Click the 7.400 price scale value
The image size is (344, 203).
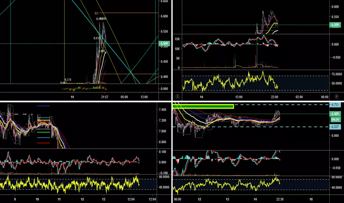click(x=162, y=110)
